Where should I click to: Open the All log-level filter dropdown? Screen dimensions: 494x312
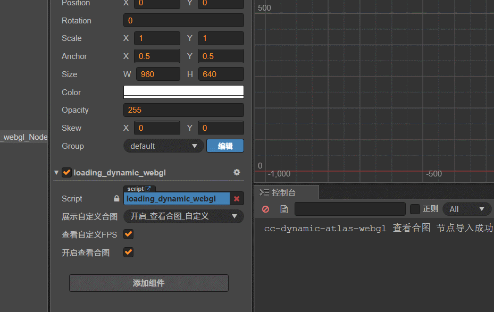(x=467, y=209)
